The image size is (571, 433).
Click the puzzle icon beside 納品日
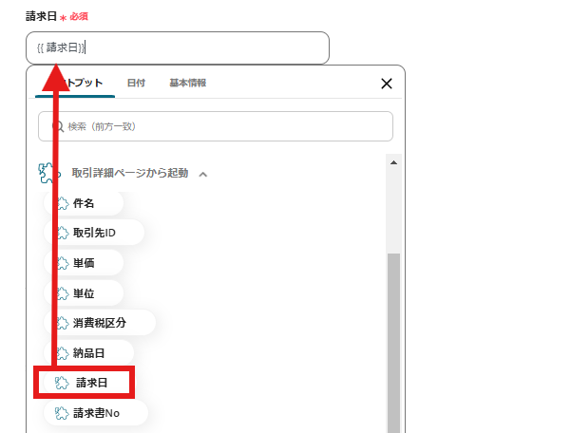click(x=63, y=353)
